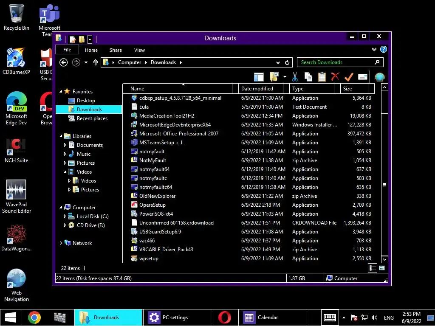Switch to Calendar taskbar button
Screen dimensions: 435x326
(272, 318)
